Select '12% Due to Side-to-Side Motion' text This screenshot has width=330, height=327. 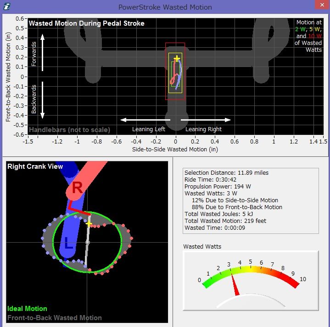click(235, 200)
